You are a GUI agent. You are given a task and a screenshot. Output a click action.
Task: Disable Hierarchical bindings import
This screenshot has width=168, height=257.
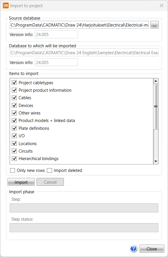pos(14,158)
